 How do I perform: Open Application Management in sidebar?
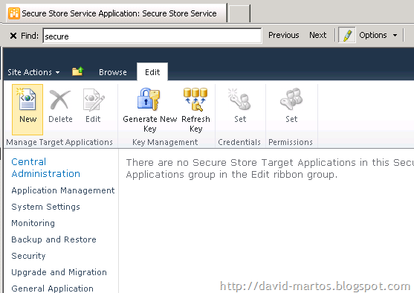tap(63, 190)
